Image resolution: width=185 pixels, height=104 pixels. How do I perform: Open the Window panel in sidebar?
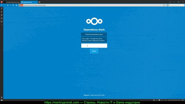(2, 22)
